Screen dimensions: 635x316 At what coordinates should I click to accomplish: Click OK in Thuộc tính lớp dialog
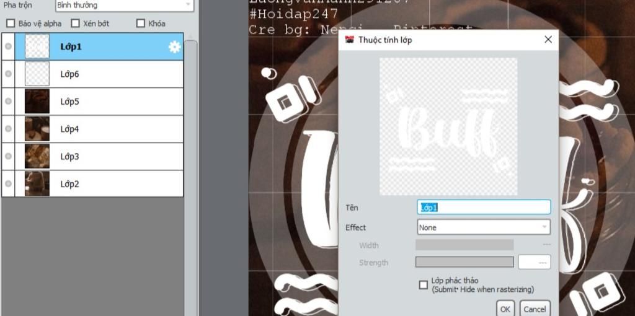tap(505, 309)
